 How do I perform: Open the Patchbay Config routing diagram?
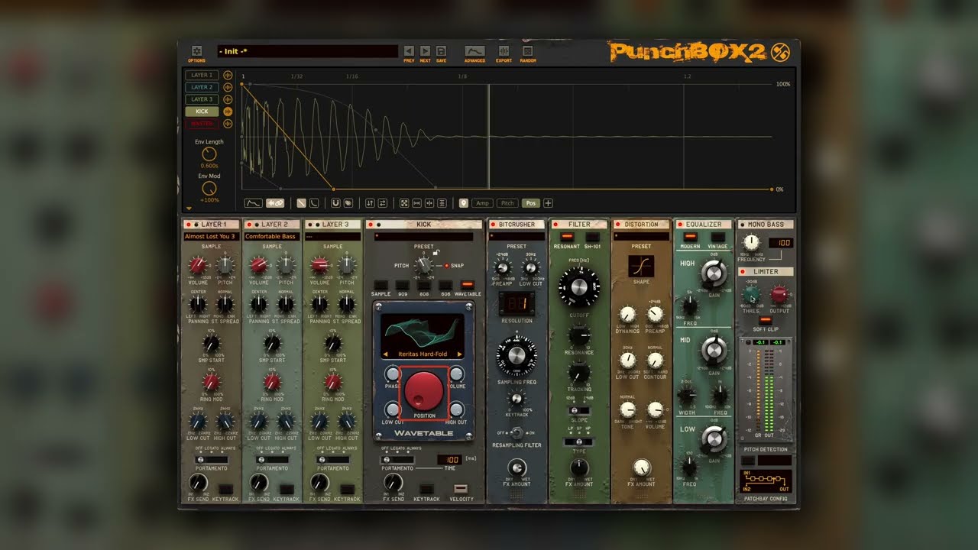(x=766, y=481)
